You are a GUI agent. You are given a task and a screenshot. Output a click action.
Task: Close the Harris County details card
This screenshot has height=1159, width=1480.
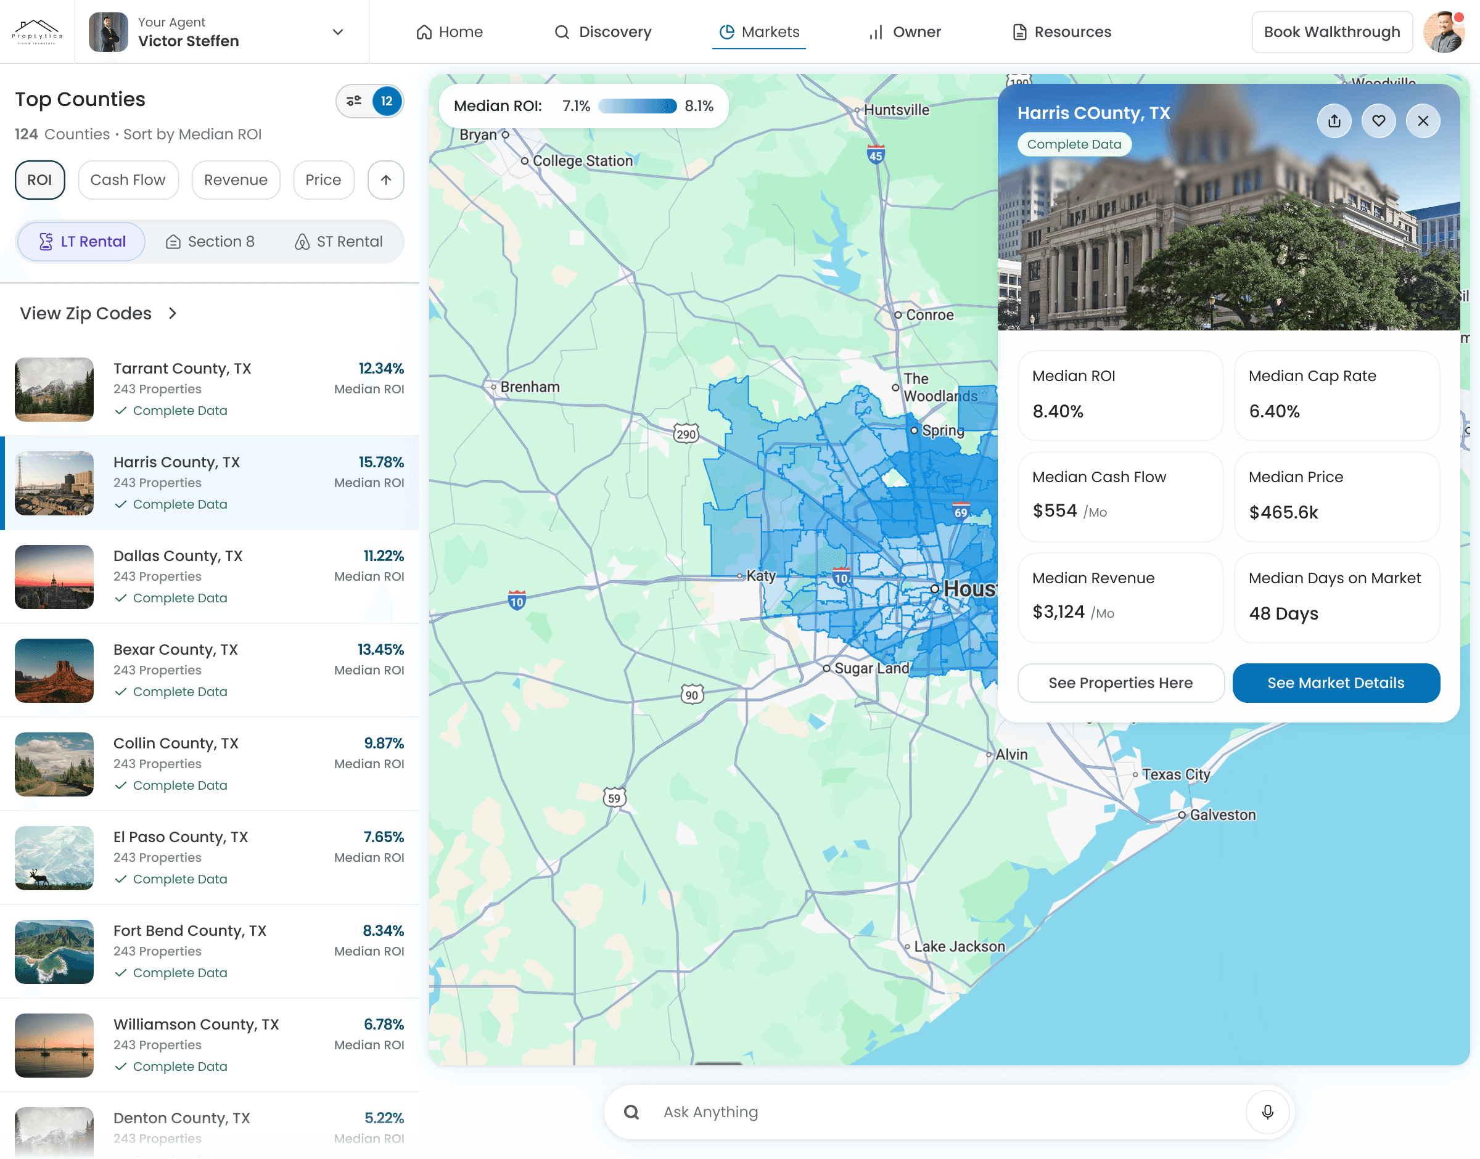click(1423, 121)
